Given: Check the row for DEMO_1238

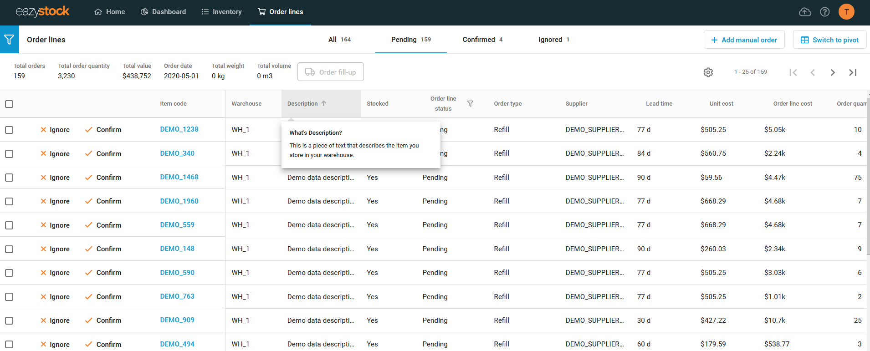Looking at the screenshot, I should [9, 130].
